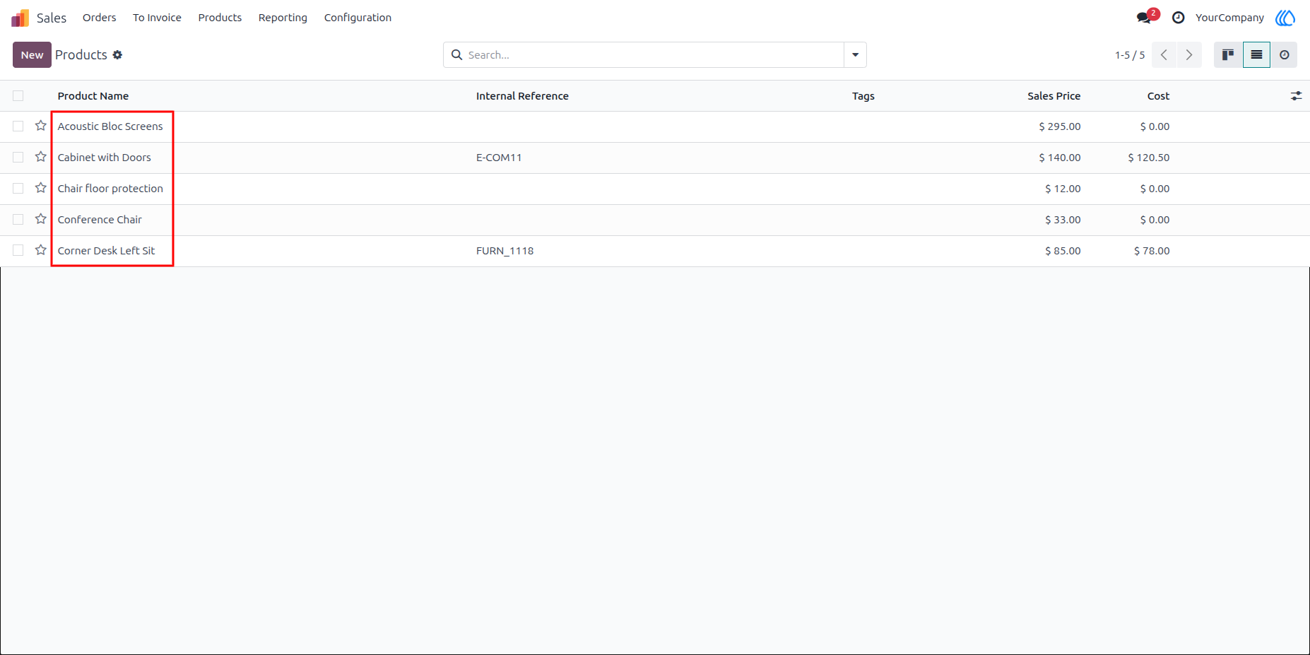Star the Cabinet with Doors product
The image size is (1310, 655).
[41, 157]
